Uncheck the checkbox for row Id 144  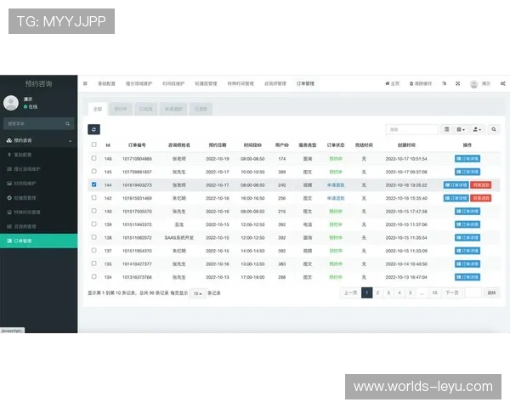pyautogui.click(x=93, y=184)
